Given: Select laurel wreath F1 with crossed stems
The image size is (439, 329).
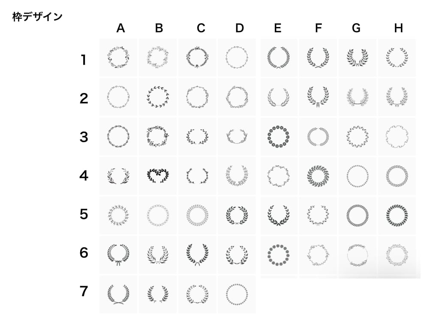Looking at the screenshot, I should coord(318,57).
